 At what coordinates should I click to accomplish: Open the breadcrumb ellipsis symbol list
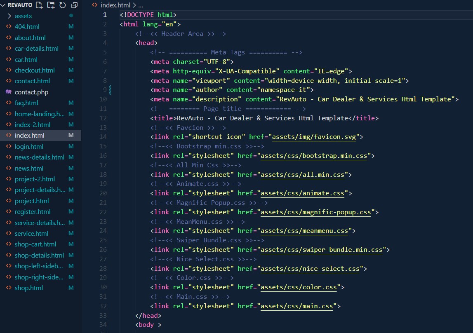coord(140,5)
